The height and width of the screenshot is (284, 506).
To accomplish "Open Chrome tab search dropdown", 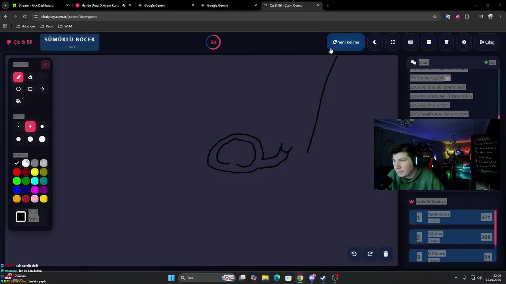I will (5, 6).
